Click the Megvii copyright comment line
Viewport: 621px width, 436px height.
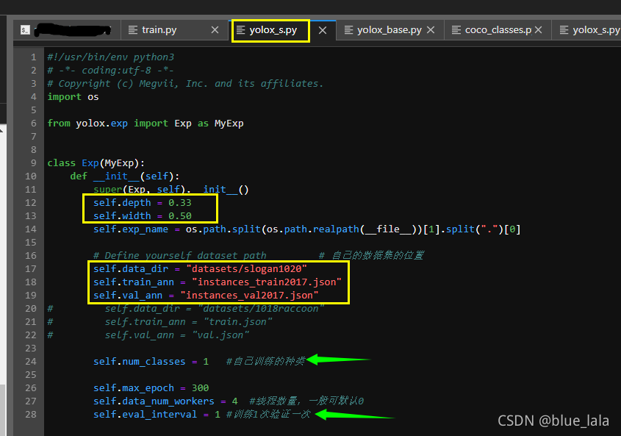185,84
